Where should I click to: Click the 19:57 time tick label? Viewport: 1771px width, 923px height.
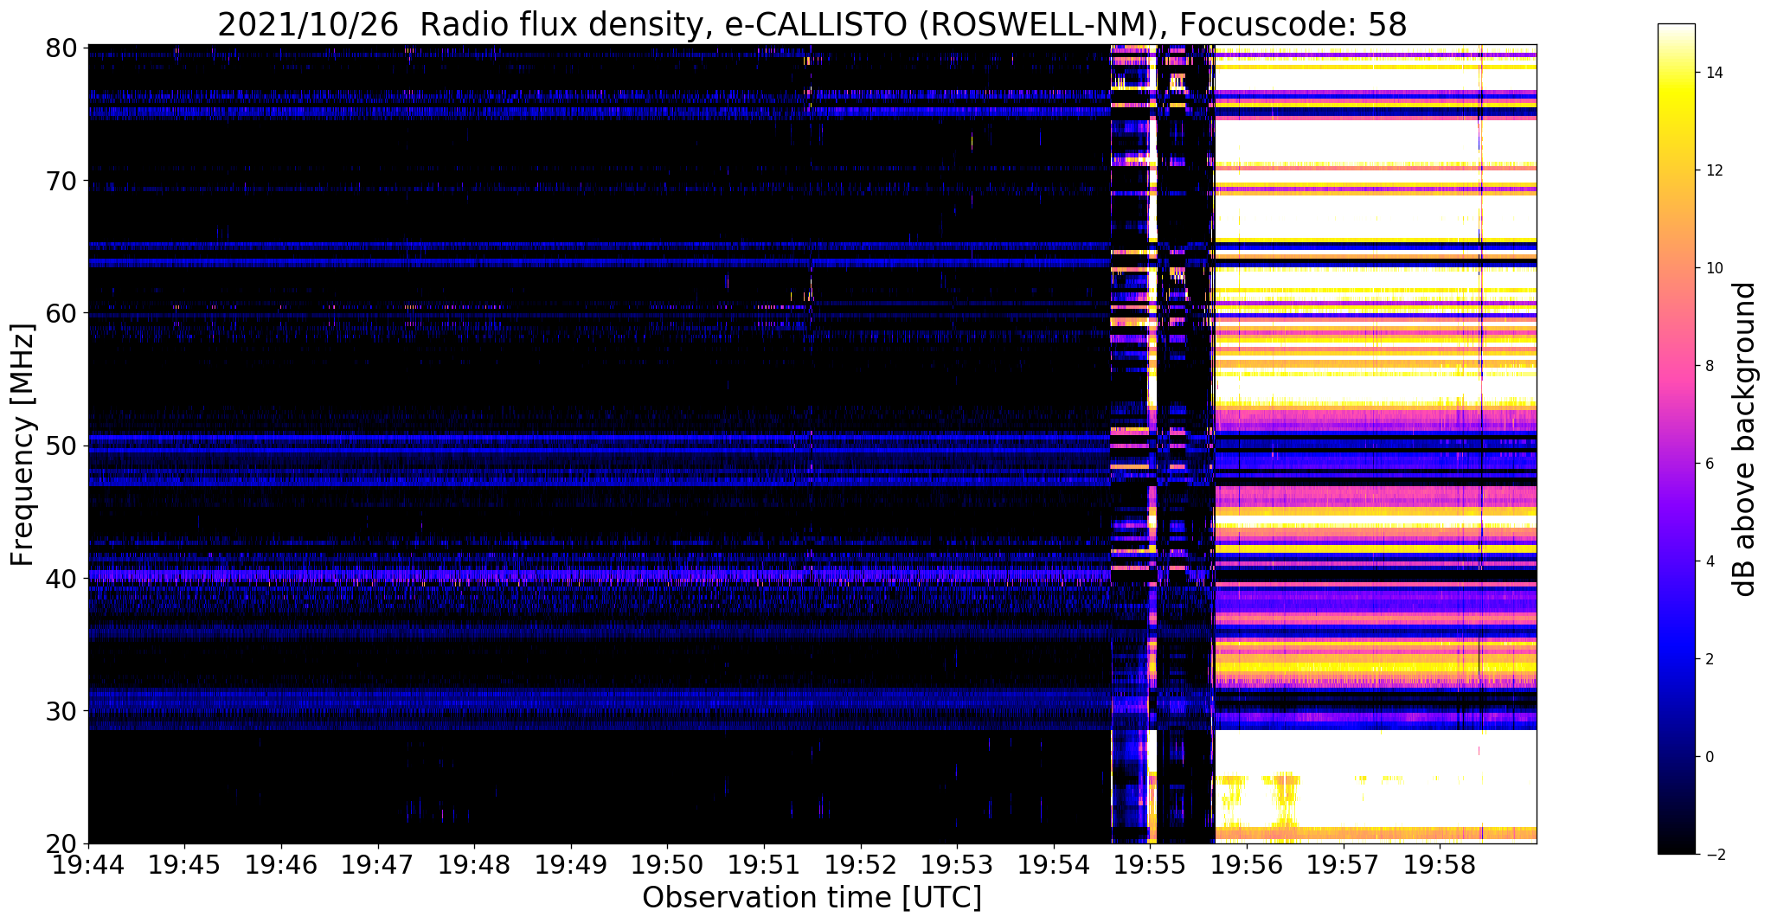1344,865
